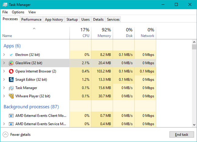Viewport: 197px width, 142px height.
Task: Open the View menu
Action: point(32,12)
